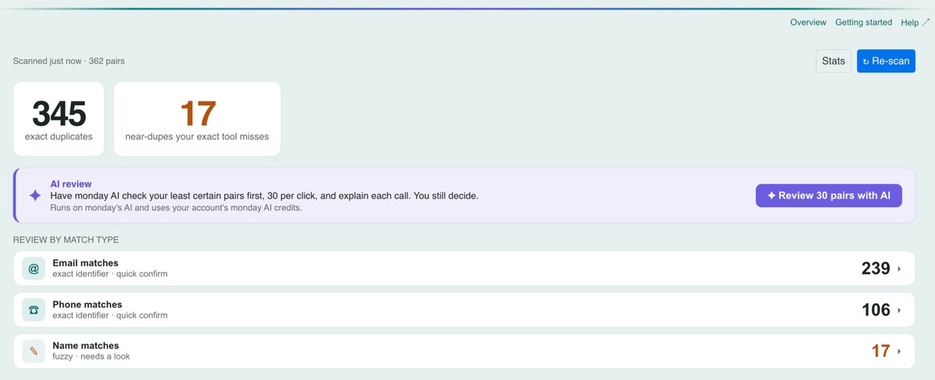Select the Phone matches title text
The width and height of the screenshot is (935, 380).
87,304
